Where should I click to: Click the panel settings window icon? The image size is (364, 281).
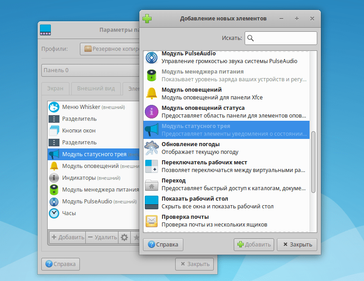coord(45,30)
